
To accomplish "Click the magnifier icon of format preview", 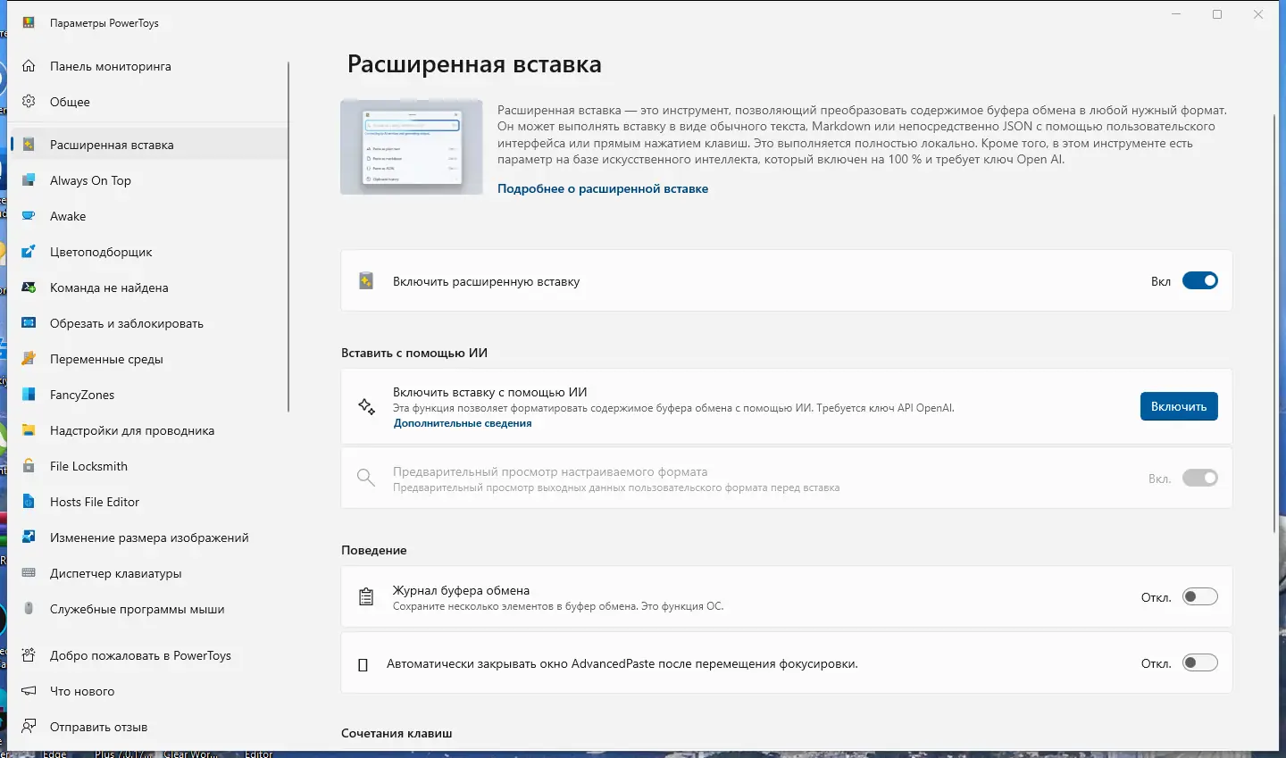I will (366, 479).
